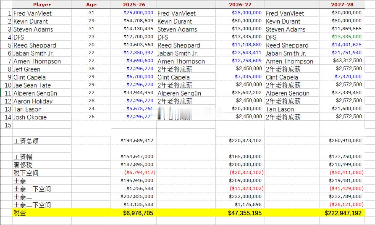Select the 奢侈税 row label
The width and height of the screenshot is (375, 225).
(x=23, y=165)
